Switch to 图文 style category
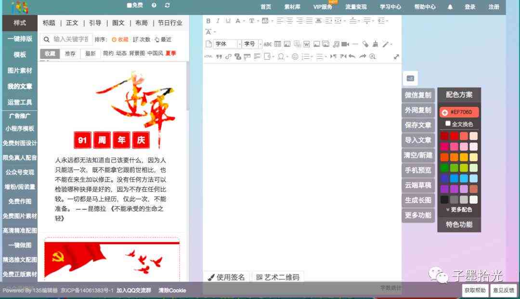 pos(118,23)
